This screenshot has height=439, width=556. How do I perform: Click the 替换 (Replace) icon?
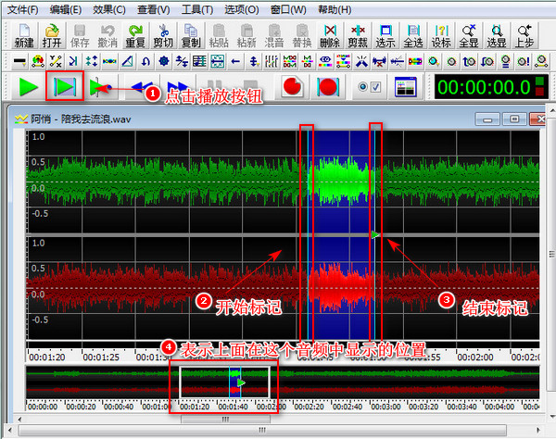[302, 35]
